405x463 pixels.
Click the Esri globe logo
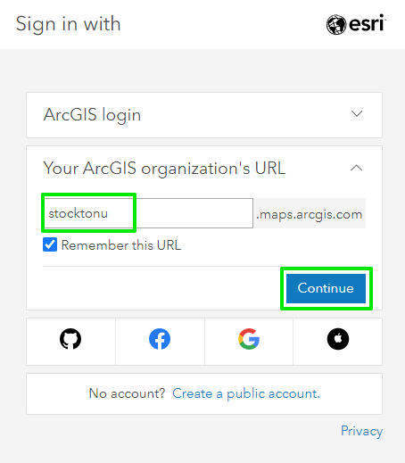tap(336, 24)
